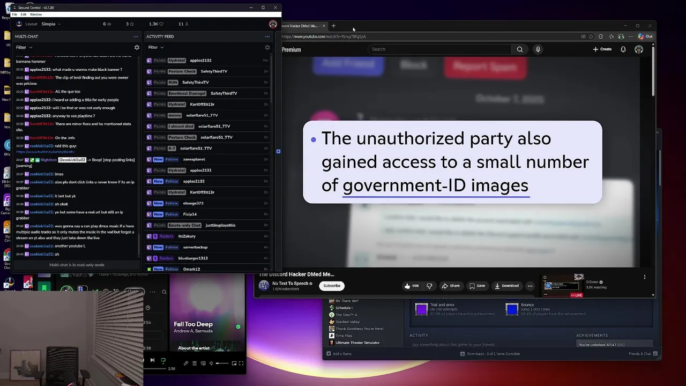The image size is (686, 386).
Task: Subscribe to No Text To Speech
Action: [x=332, y=286]
